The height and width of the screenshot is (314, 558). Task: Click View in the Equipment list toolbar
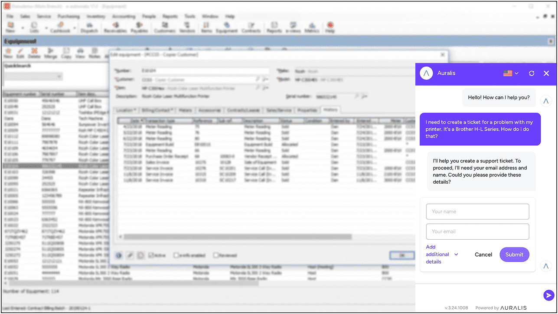click(x=80, y=53)
